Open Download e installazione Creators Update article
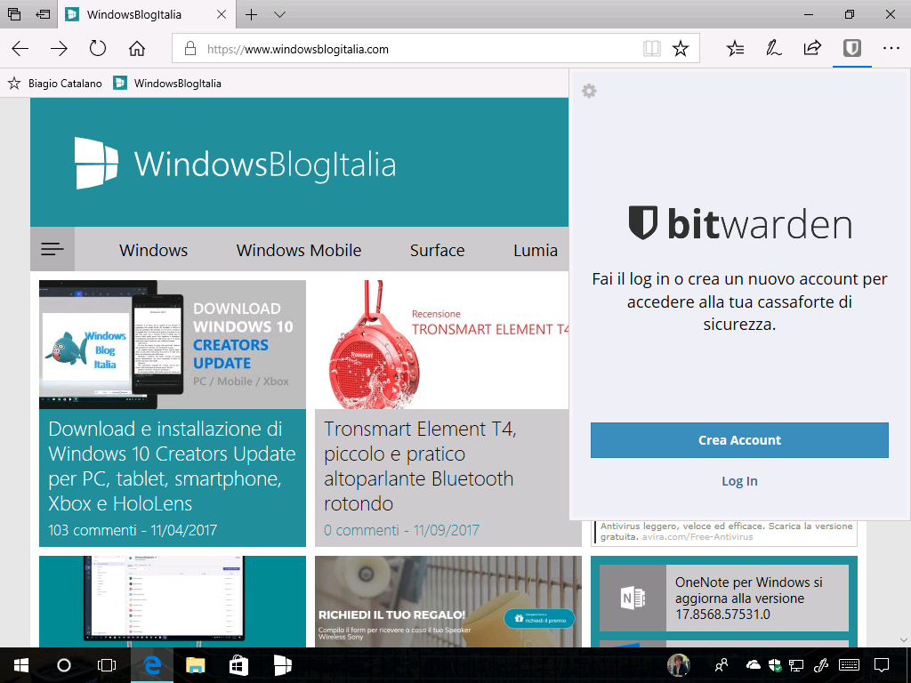911x683 pixels. click(172, 466)
